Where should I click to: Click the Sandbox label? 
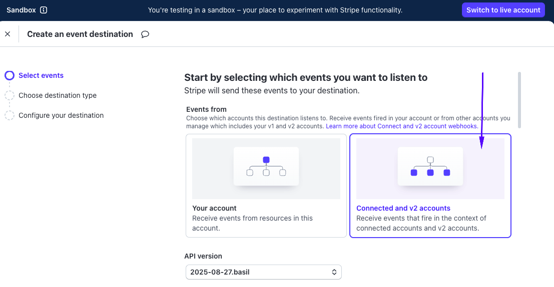pos(21,10)
